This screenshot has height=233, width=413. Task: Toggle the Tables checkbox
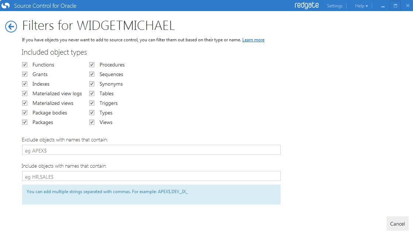click(92, 93)
